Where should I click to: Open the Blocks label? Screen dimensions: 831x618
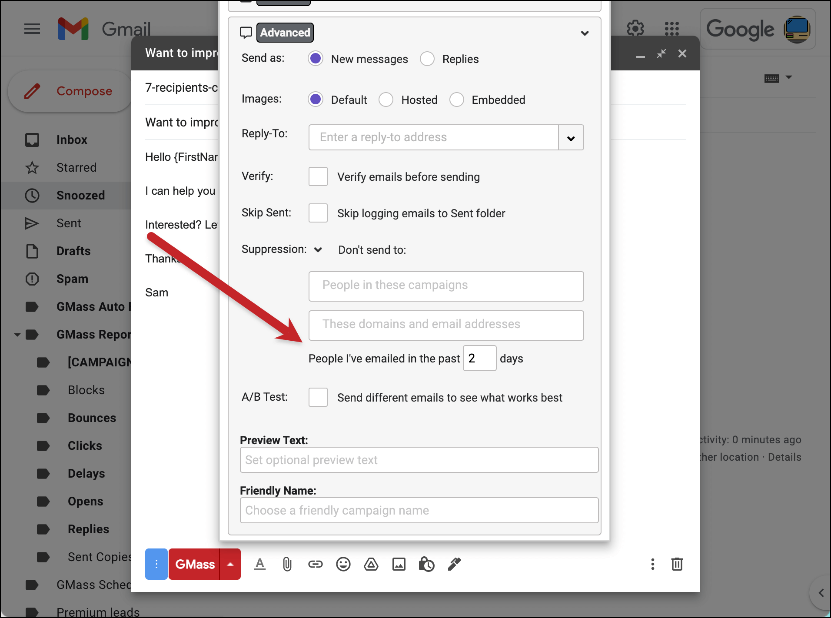click(86, 390)
